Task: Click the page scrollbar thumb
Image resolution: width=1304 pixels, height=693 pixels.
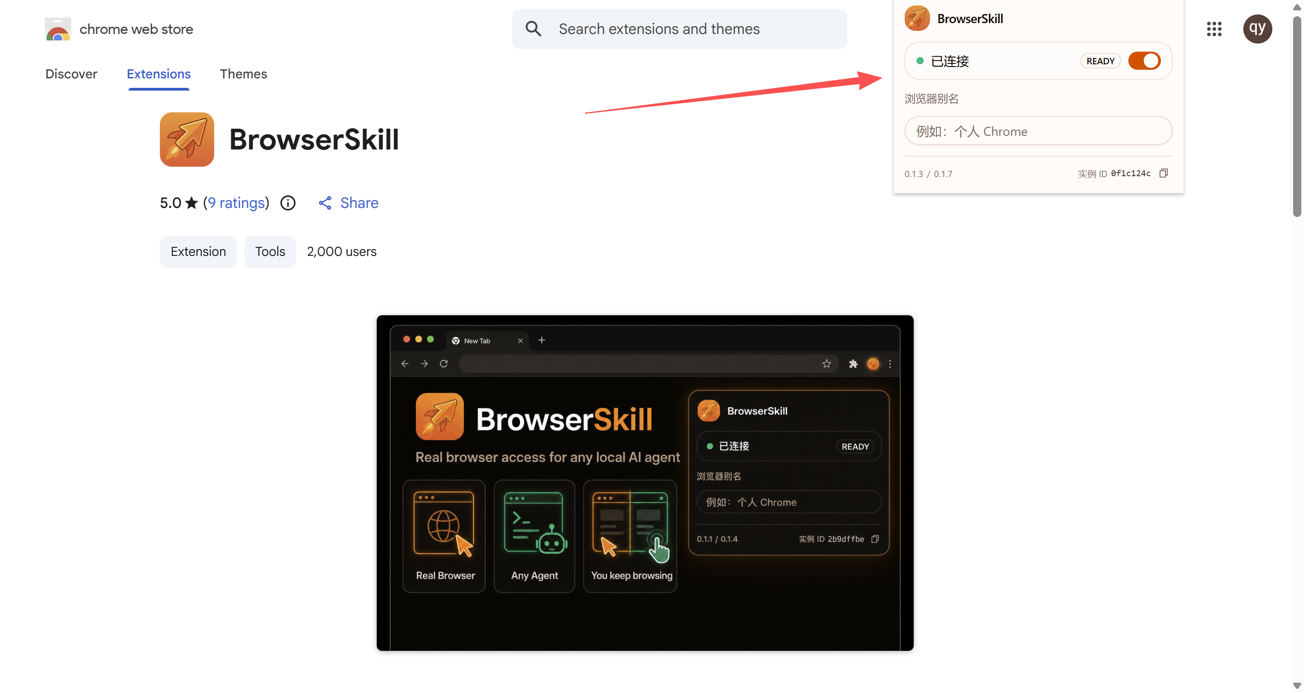Action: (1297, 116)
